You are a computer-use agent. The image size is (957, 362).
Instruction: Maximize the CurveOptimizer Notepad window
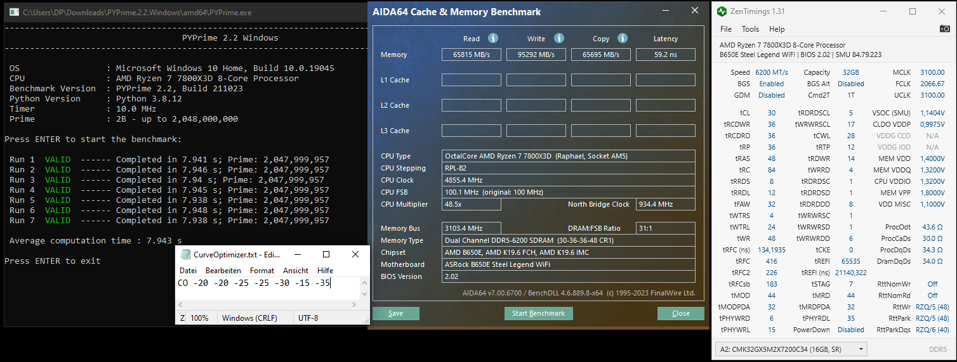[x=326, y=254]
